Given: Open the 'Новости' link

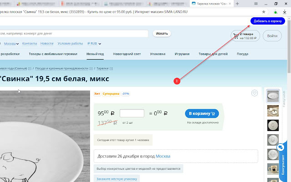Looking at the screenshot, I should (47, 44).
